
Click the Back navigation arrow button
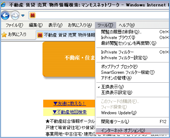(5, 15)
